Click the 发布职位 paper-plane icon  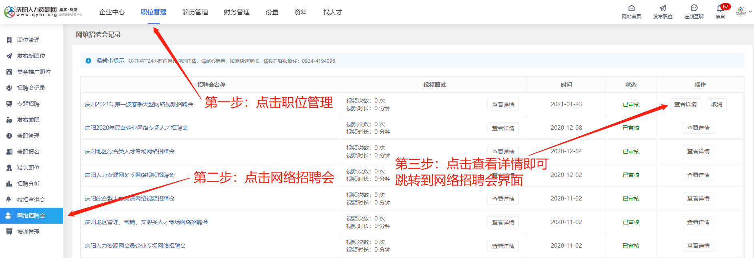coord(663,8)
